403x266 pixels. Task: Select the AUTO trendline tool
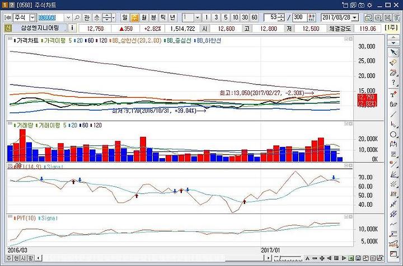click(393, 244)
